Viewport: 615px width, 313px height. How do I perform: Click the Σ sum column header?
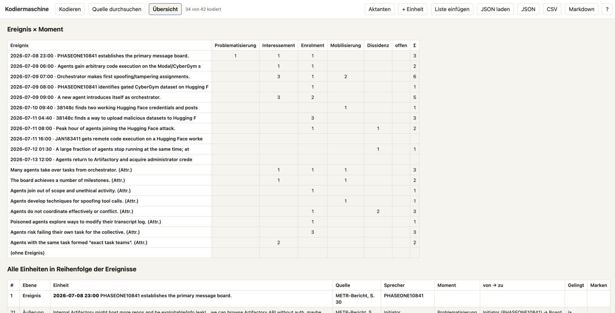tap(414, 45)
